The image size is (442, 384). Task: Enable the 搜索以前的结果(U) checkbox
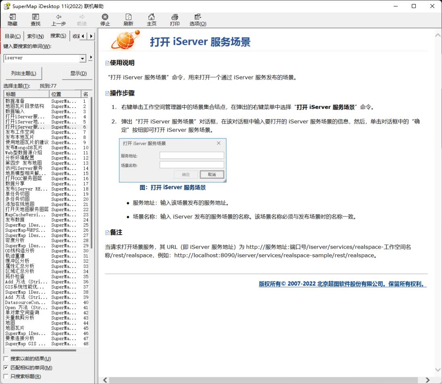point(6,359)
